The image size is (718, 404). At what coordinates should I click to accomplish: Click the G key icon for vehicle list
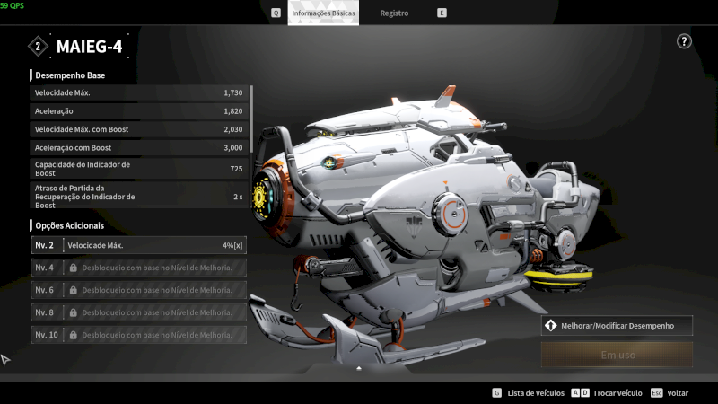[x=497, y=393]
